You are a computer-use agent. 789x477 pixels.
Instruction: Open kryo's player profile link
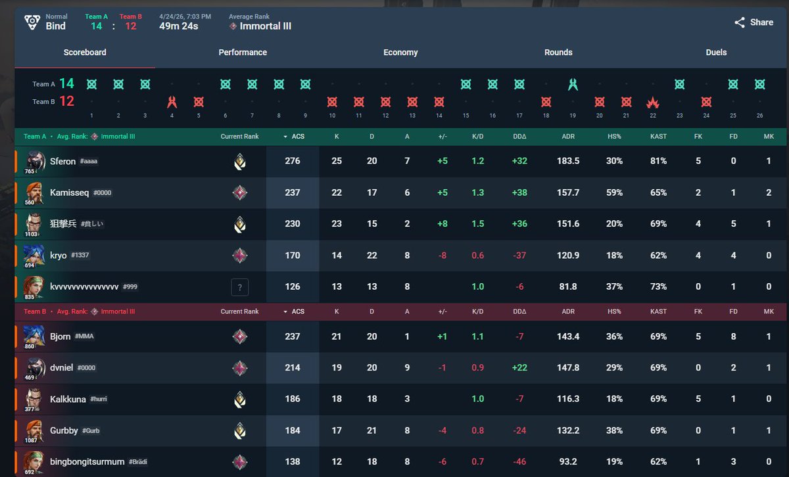(x=59, y=256)
